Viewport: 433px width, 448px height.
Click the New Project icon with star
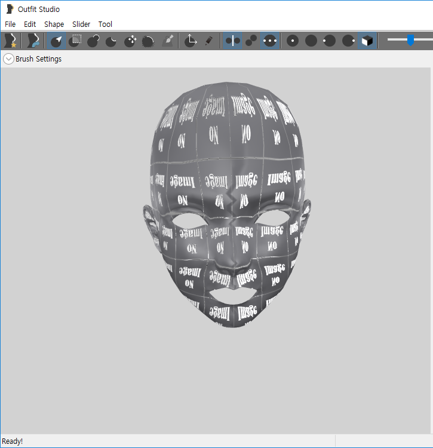click(10, 41)
